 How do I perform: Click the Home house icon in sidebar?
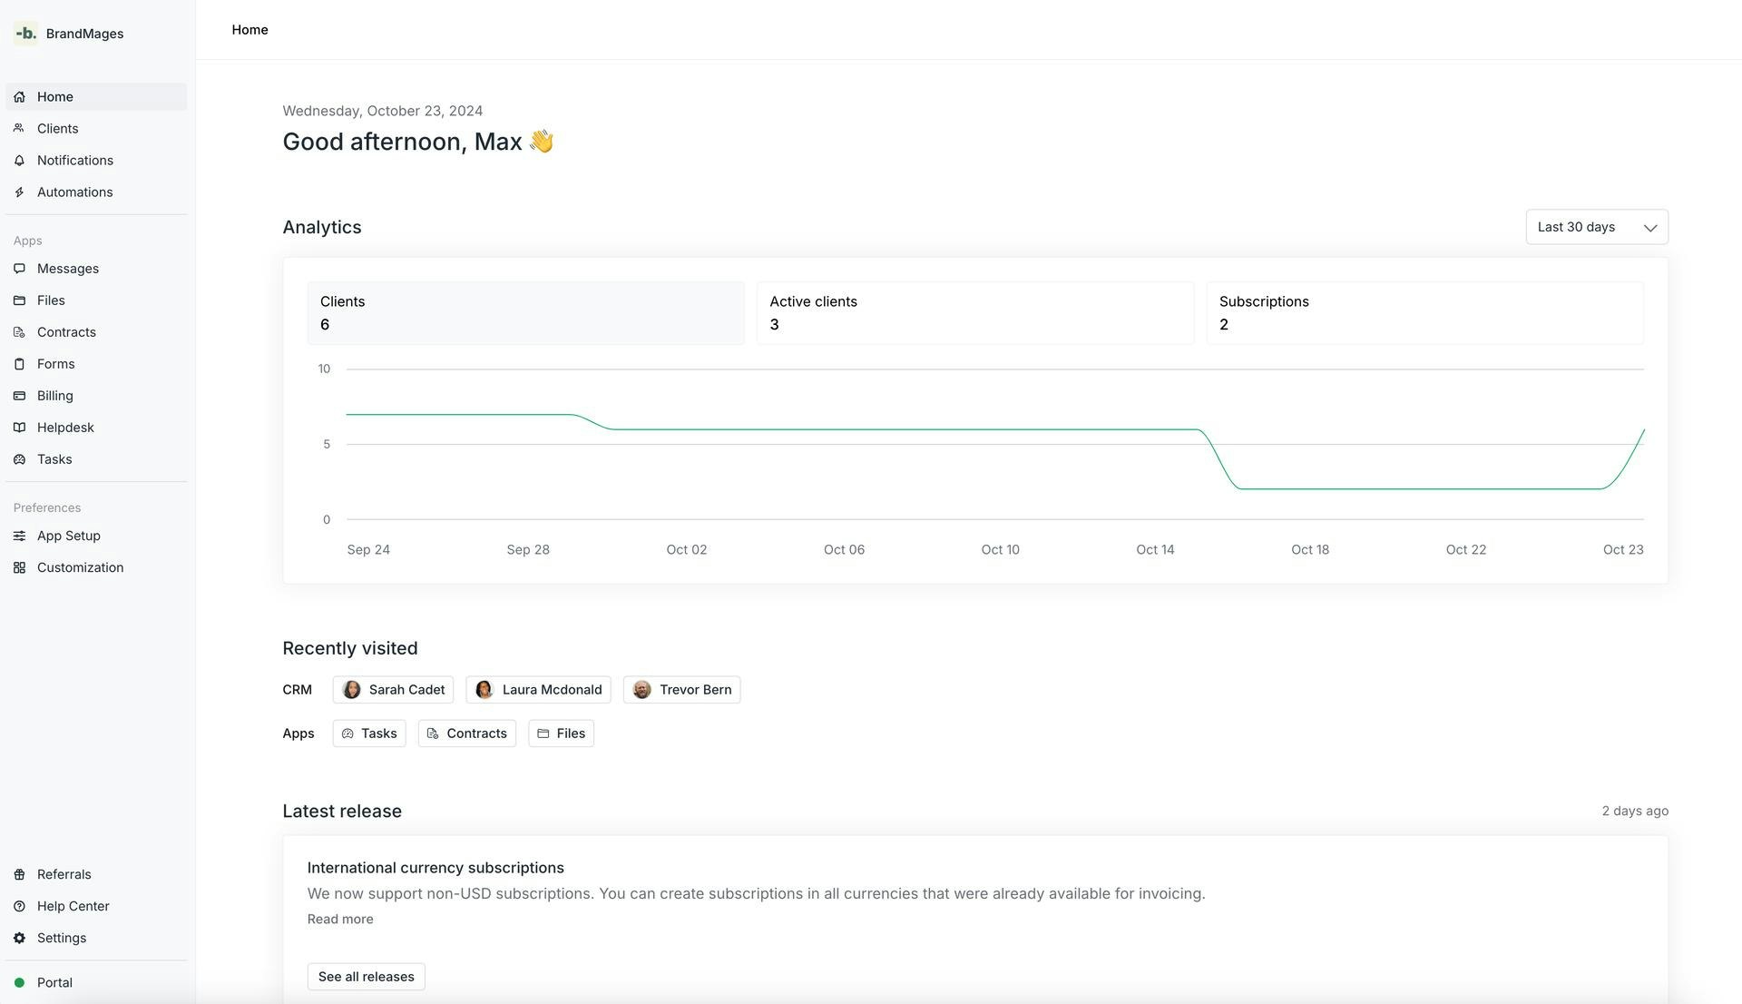[19, 97]
